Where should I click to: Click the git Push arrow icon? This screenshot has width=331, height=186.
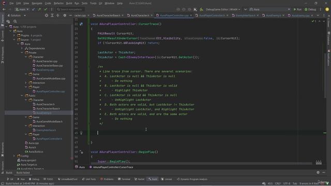tap(39, 9)
